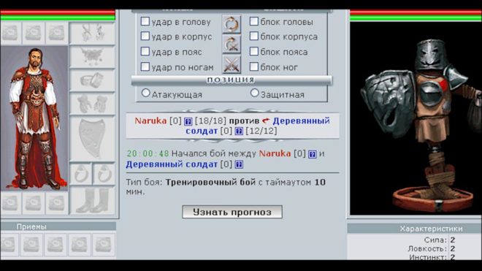
Task: Enable the 'блок пояса' defense checkbox
Action: coord(254,51)
